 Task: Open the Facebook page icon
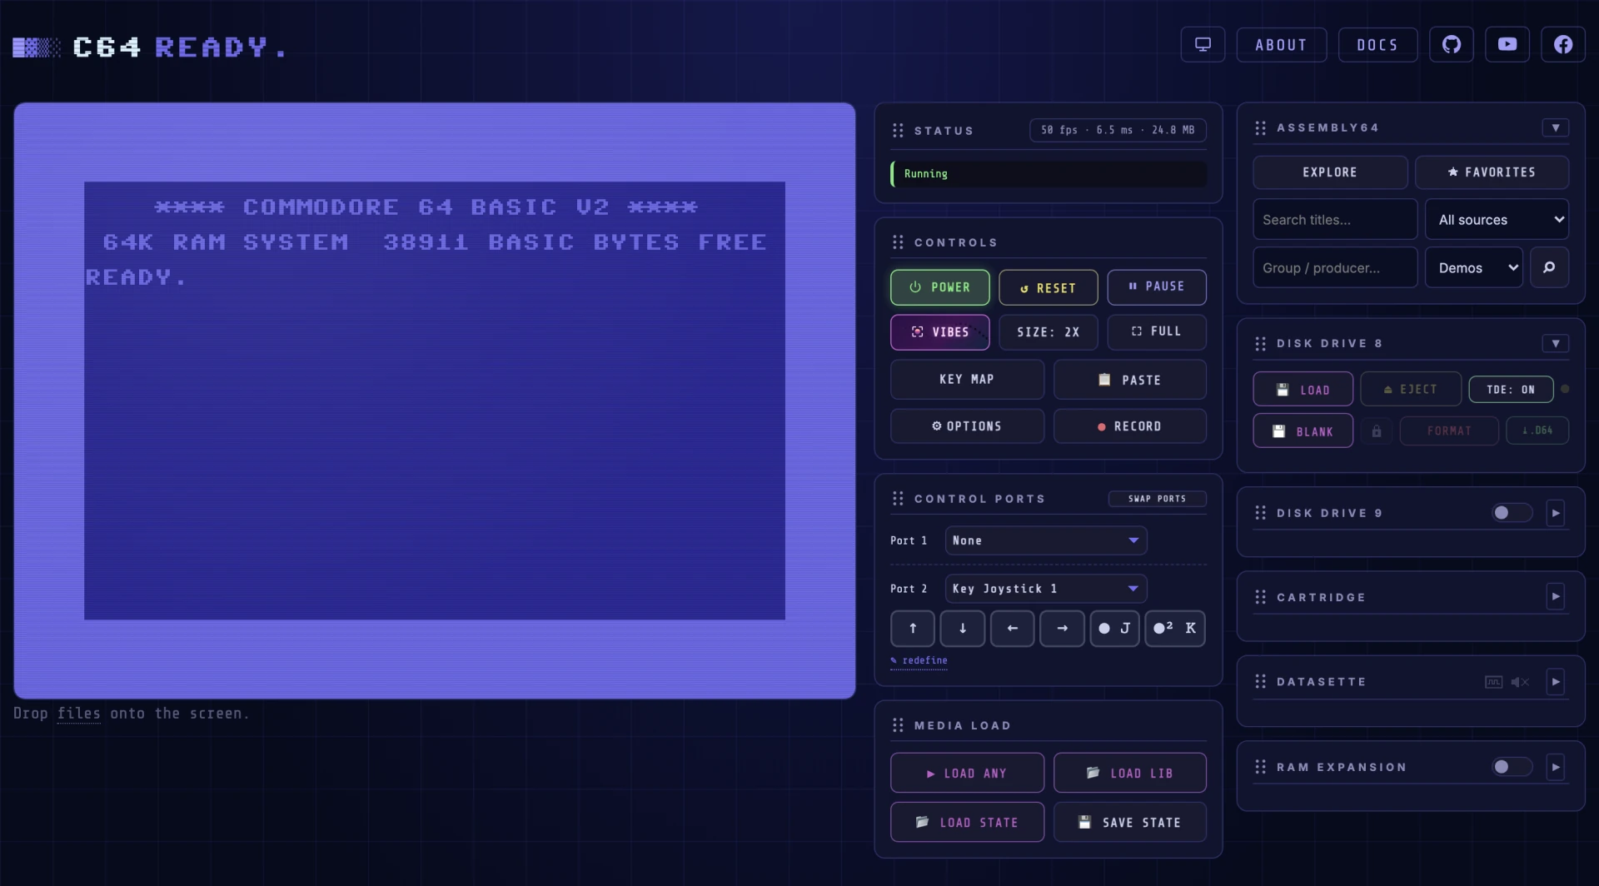tap(1563, 45)
